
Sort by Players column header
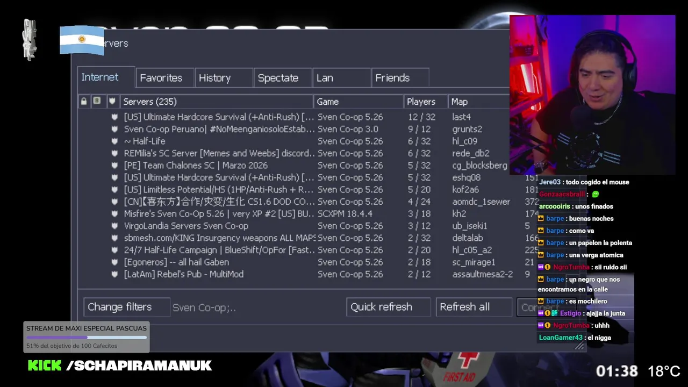pos(426,102)
